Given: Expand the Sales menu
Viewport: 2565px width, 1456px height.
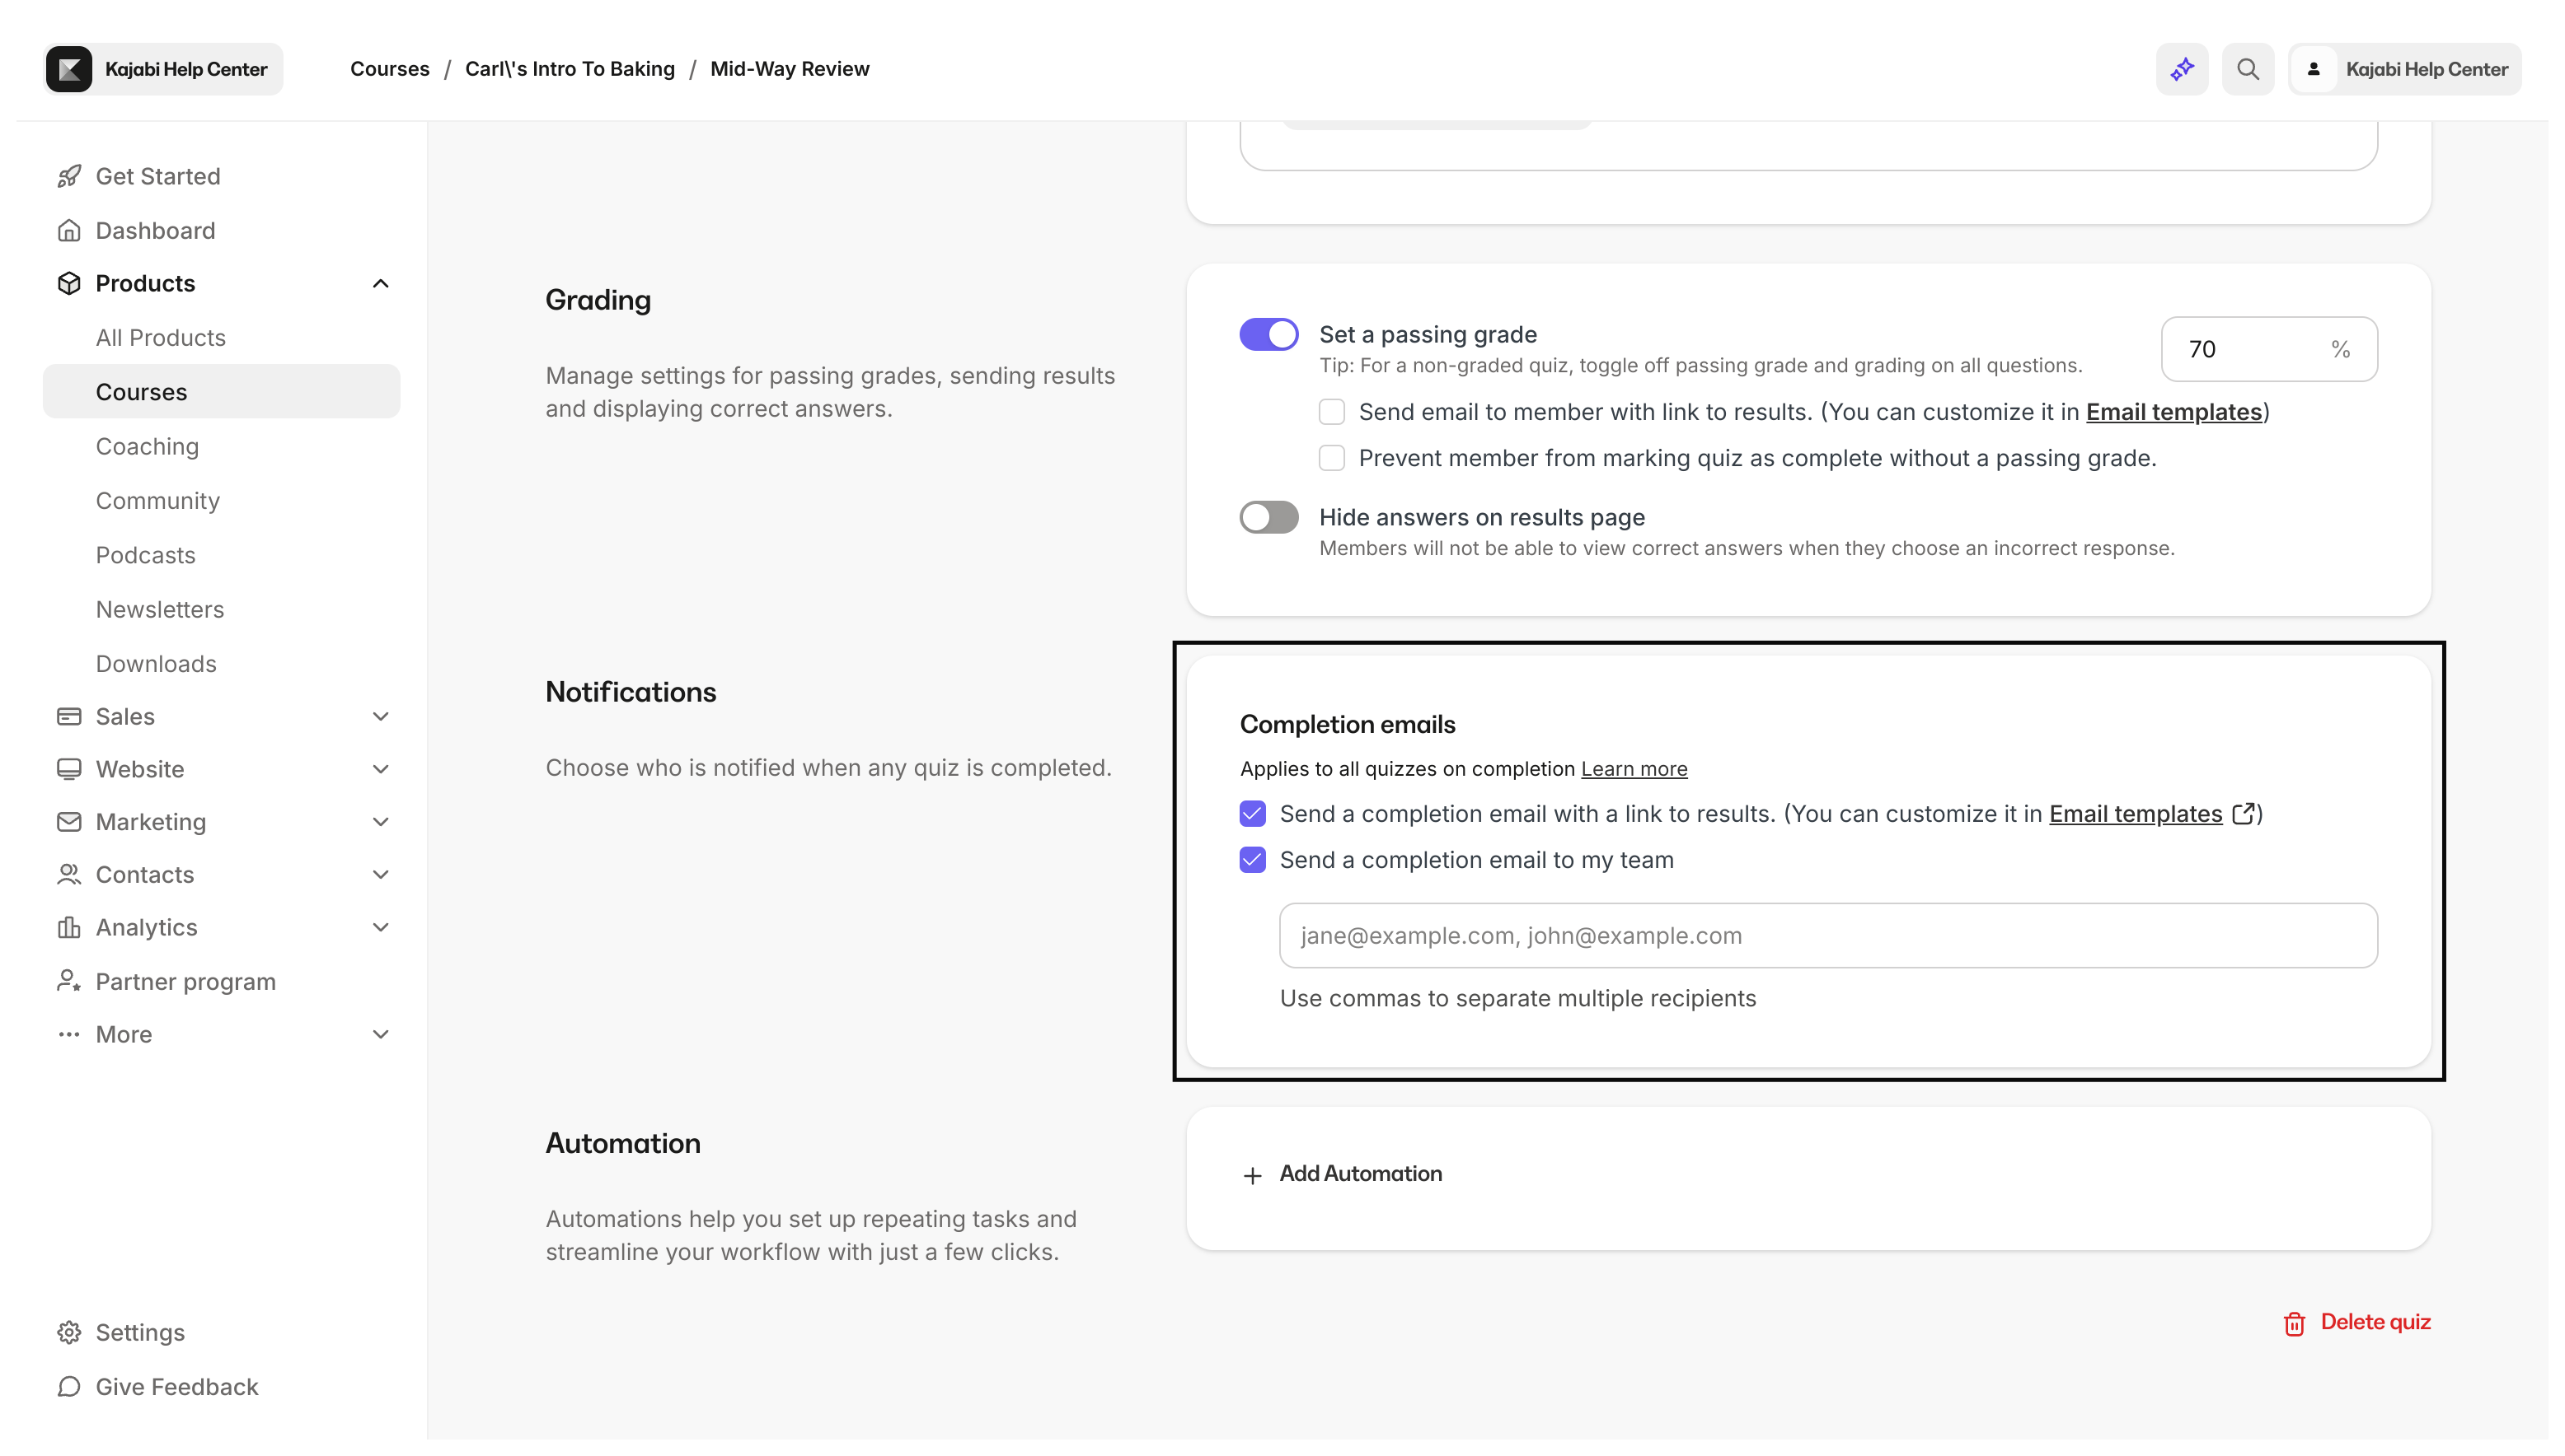Looking at the screenshot, I should [x=380, y=716].
